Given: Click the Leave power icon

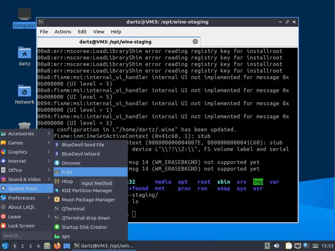Looking at the screenshot, I should point(3,216).
